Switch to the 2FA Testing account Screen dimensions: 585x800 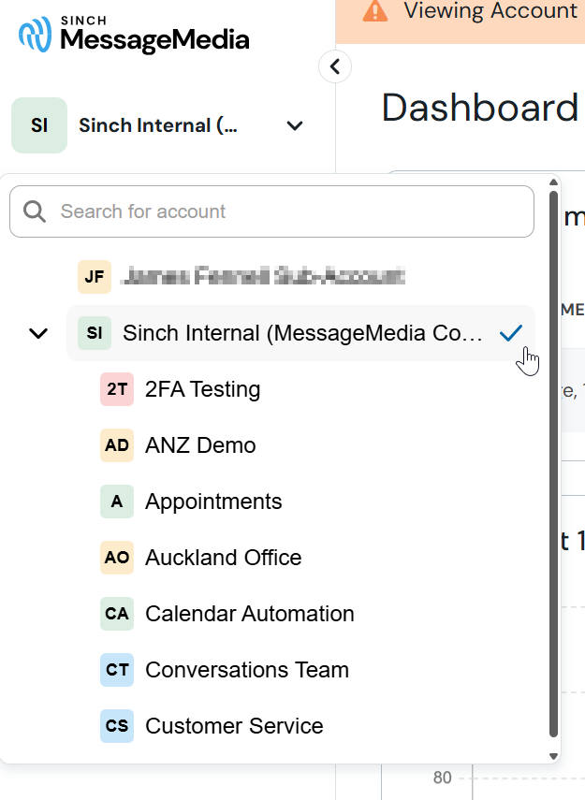pyautogui.click(x=202, y=389)
